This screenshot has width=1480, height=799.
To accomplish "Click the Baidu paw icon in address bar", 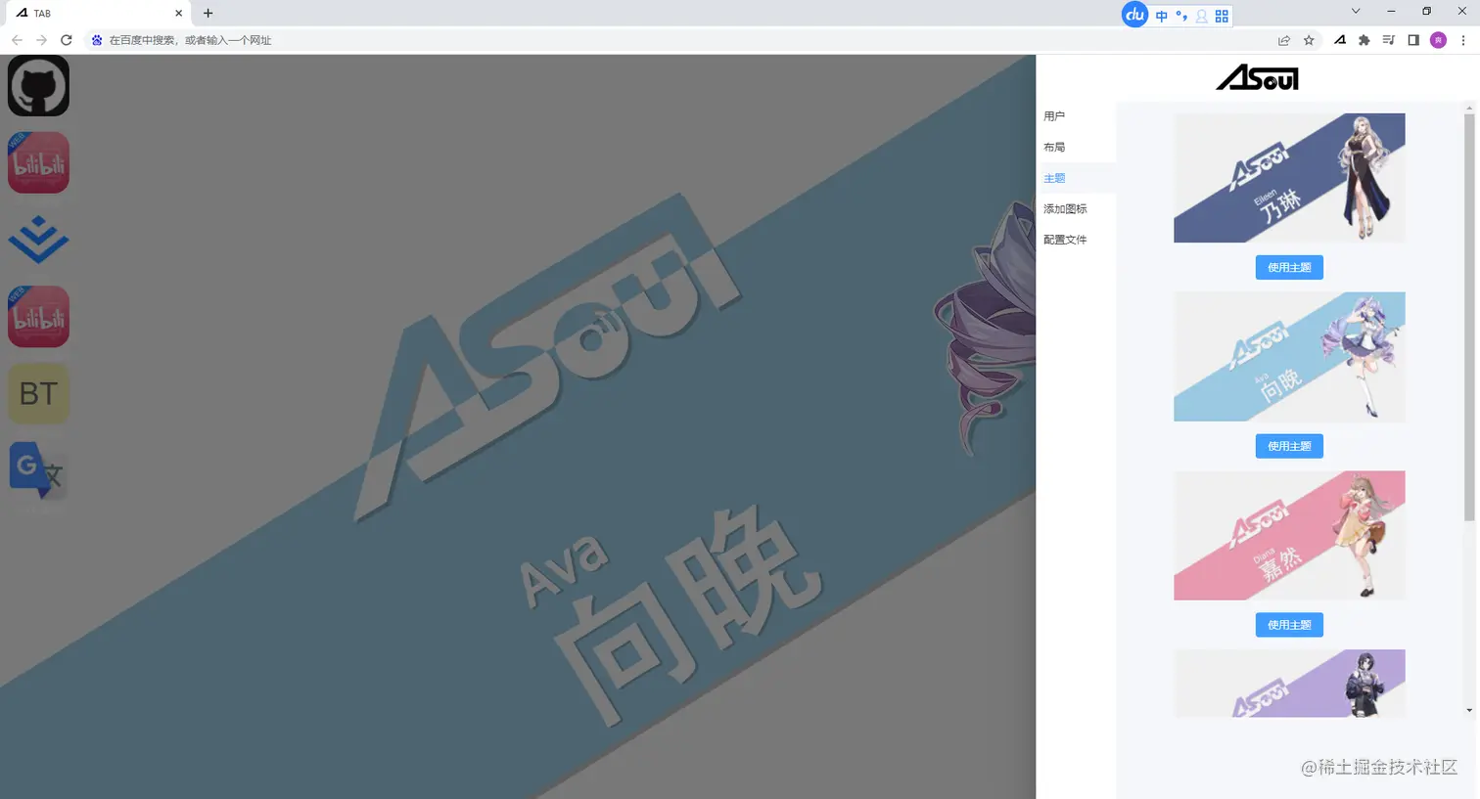I will pyautogui.click(x=97, y=40).
